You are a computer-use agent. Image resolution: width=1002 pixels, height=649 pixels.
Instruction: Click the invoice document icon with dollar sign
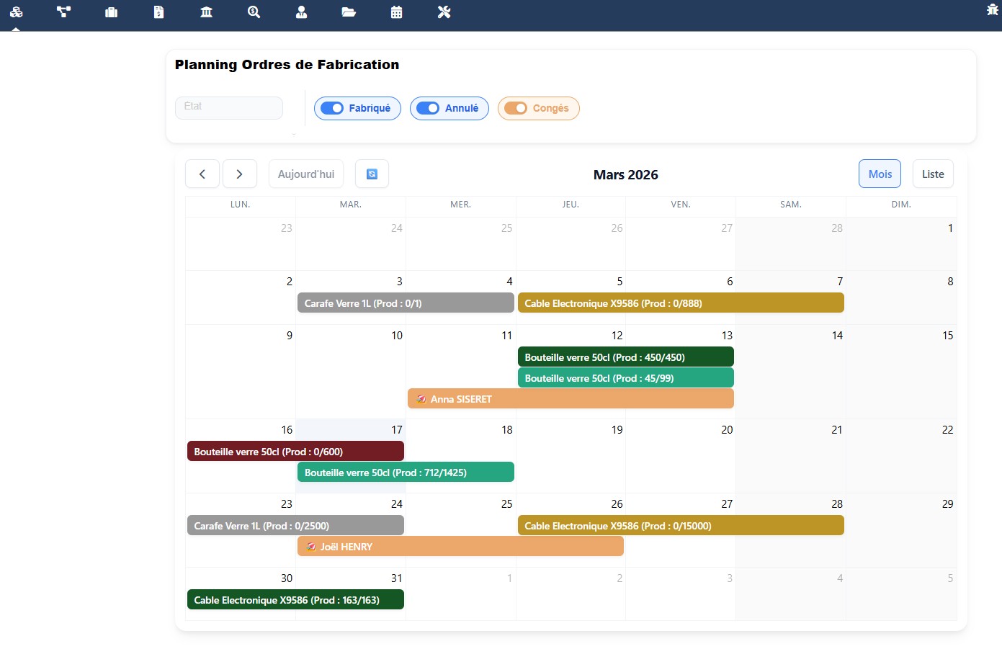point(158,12)
